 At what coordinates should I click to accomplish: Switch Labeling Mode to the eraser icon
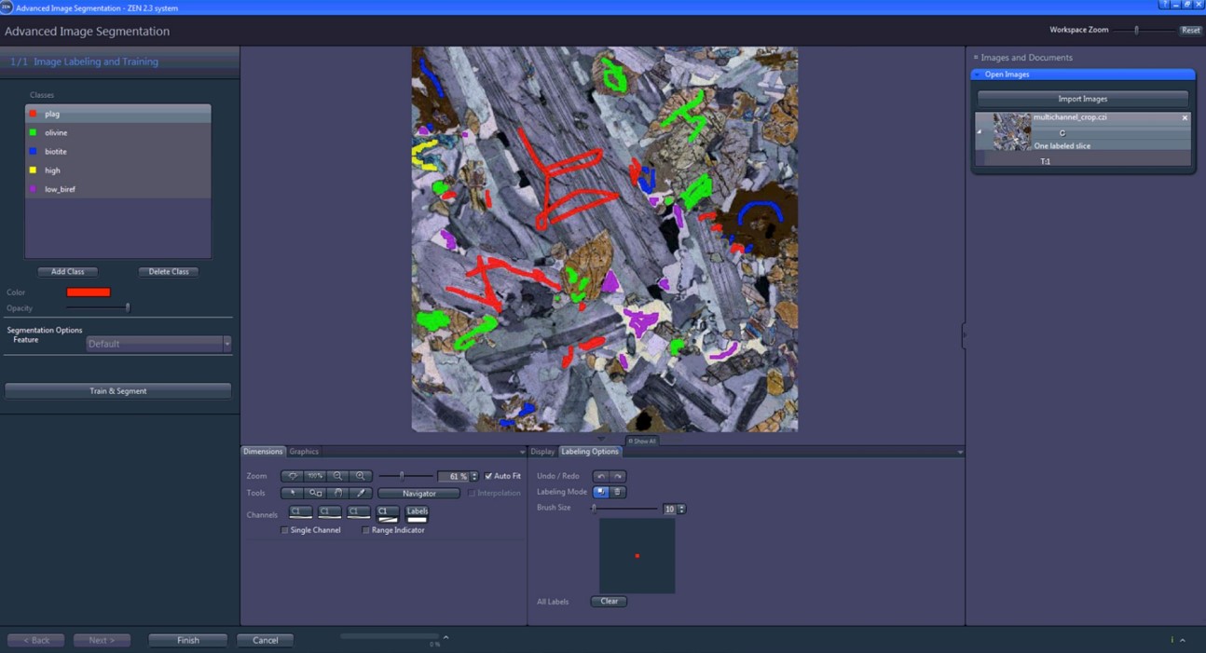point(617,492)
